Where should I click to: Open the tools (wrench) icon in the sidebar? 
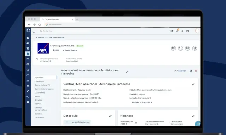(x=28, y=86)
